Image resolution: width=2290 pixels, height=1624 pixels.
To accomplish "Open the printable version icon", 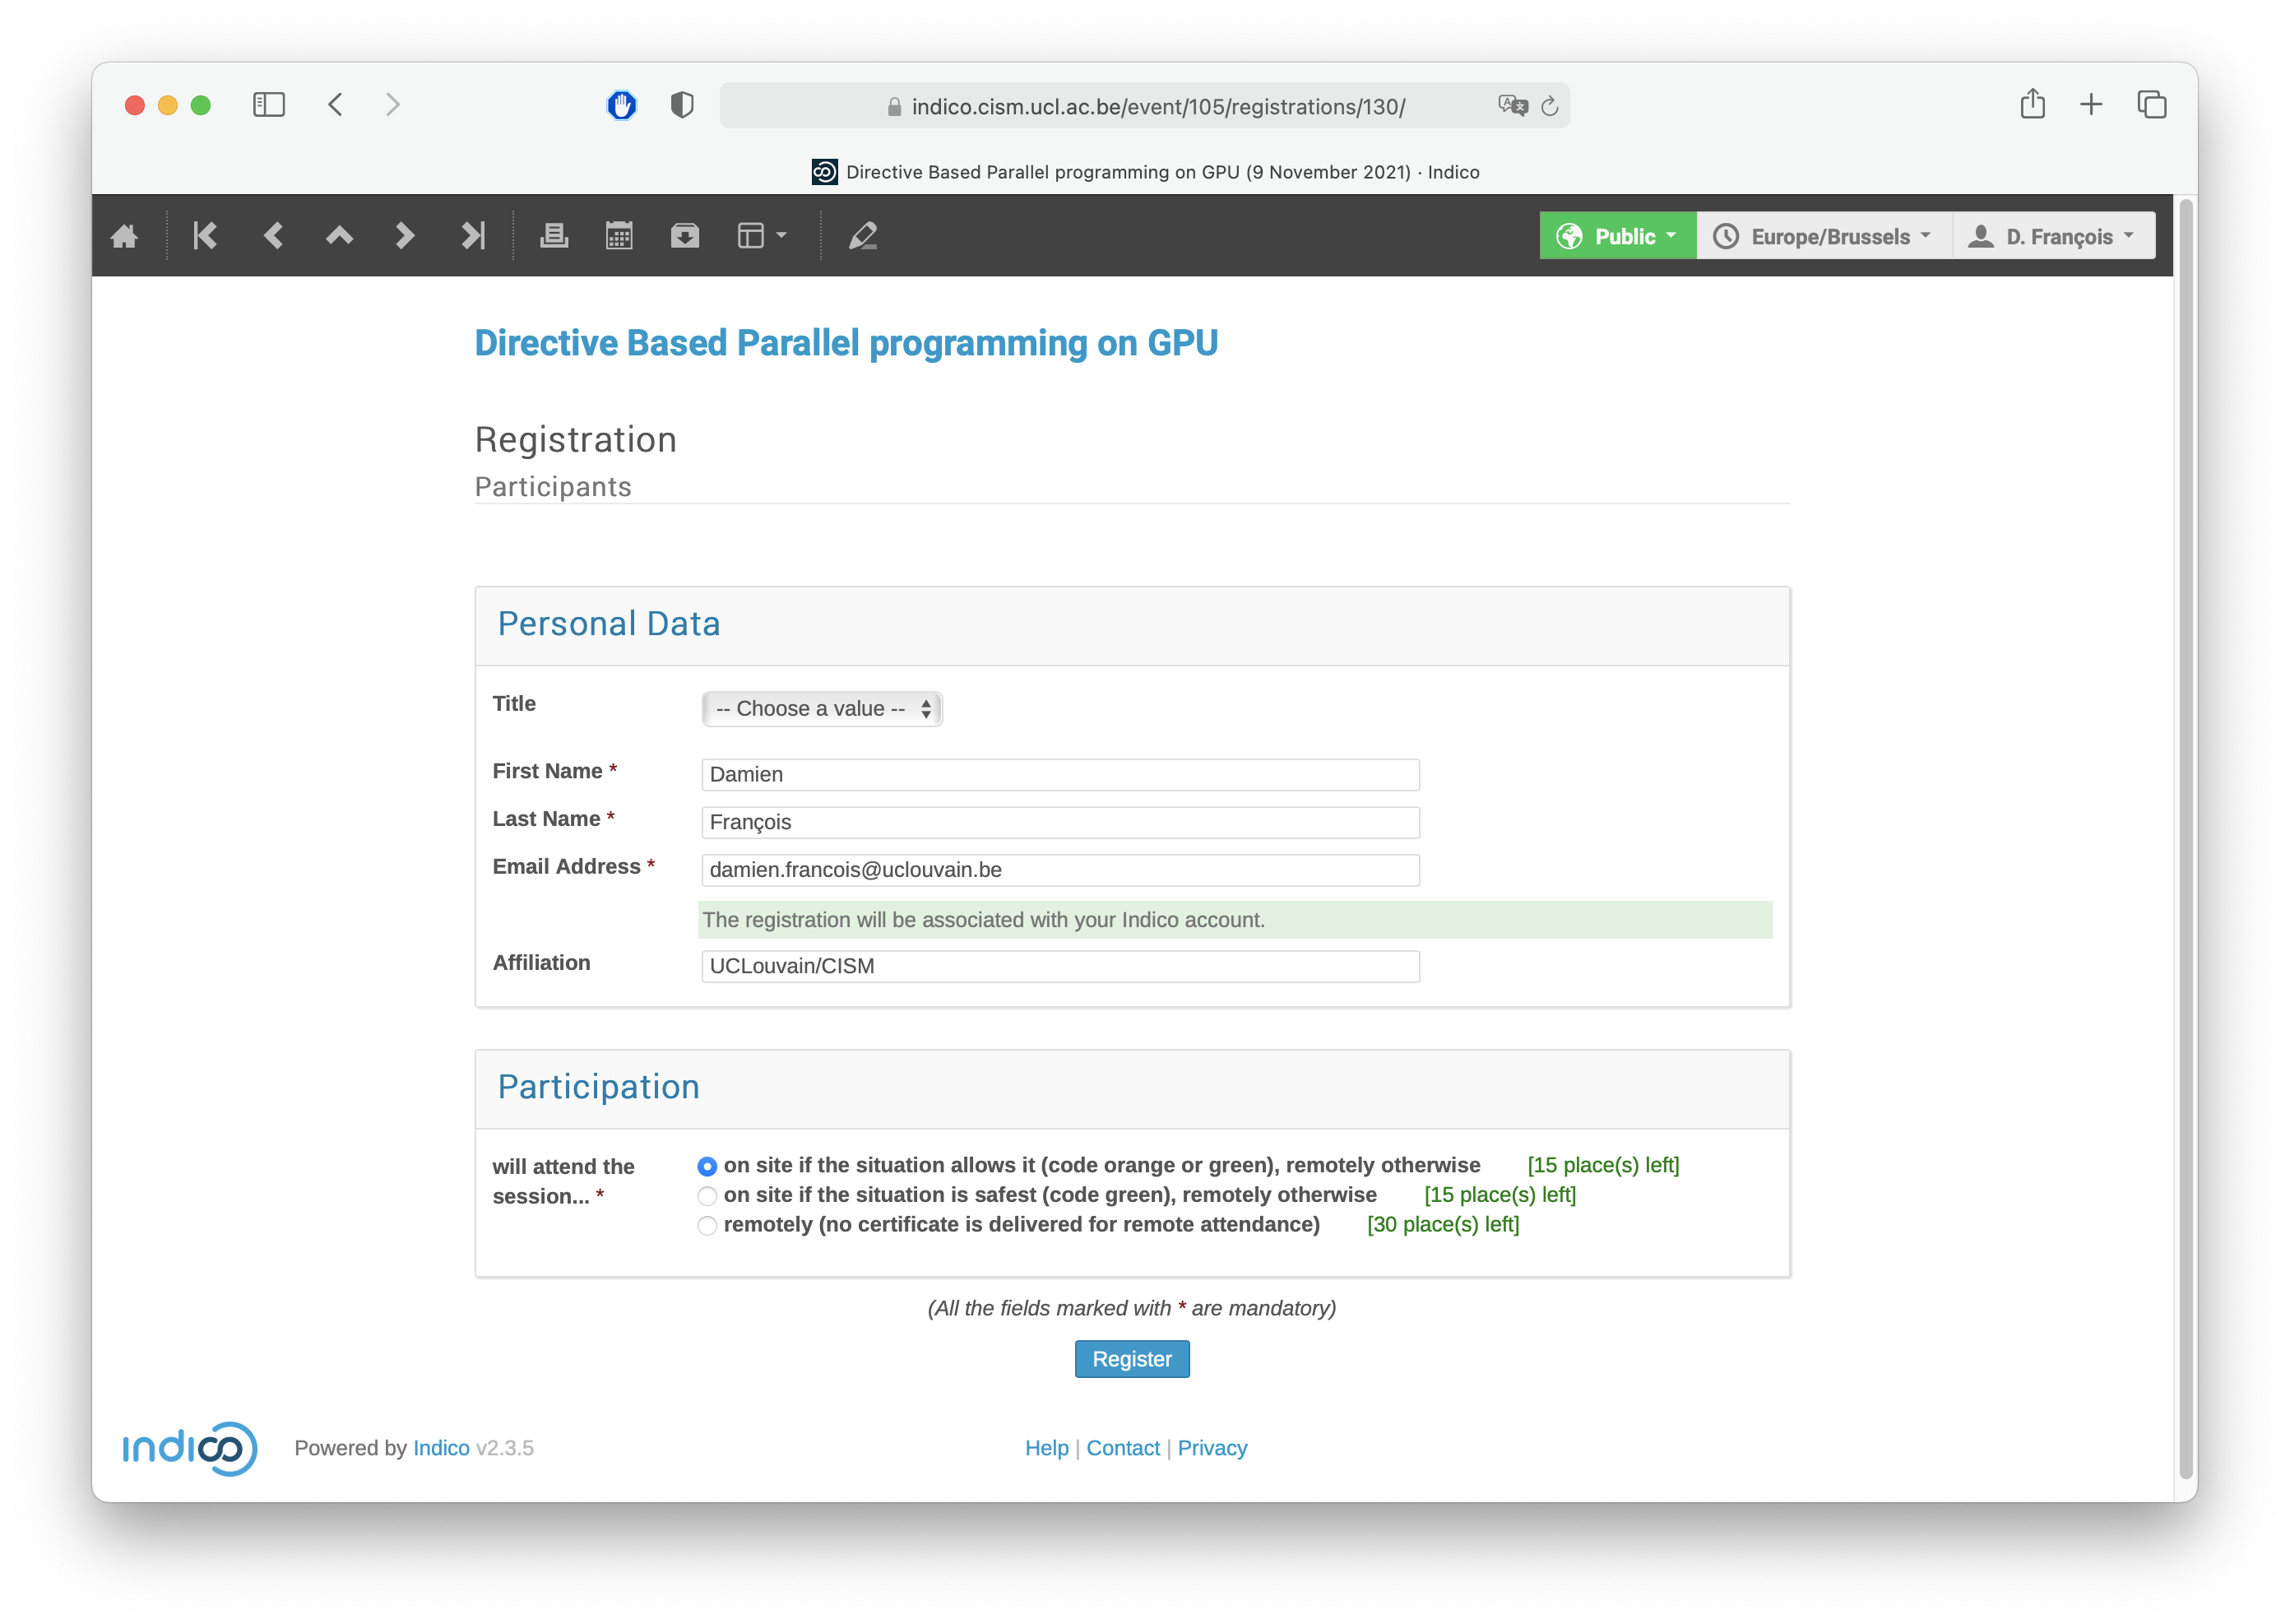I will (x=554, y=236).
